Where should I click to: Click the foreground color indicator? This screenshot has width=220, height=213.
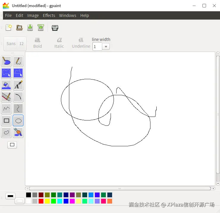pyautogui.click(x=10, y=196)
